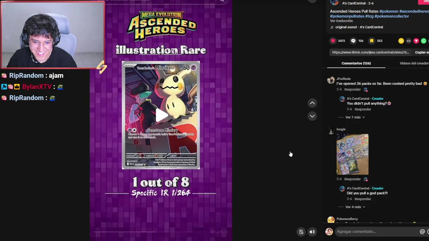Expand "Ver 4 más" replies

click(x=355, y=207)
